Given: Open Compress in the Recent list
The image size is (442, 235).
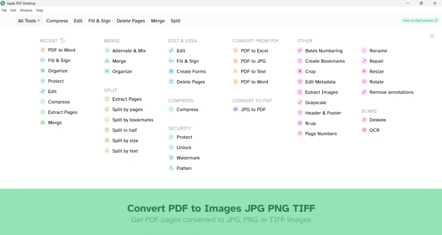Looking at the screenshot, I should coord(58,102).
